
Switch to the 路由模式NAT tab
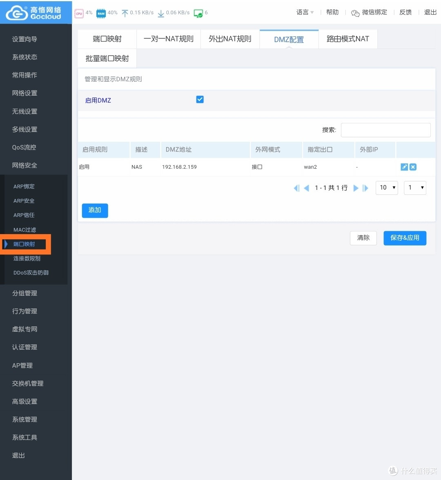(x=348, y=39)
